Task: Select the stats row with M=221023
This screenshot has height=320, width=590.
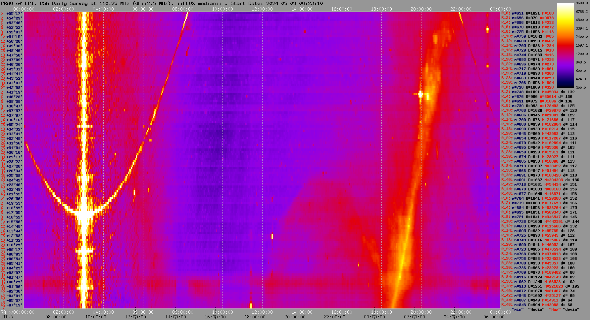Action: tap(540, 287)
